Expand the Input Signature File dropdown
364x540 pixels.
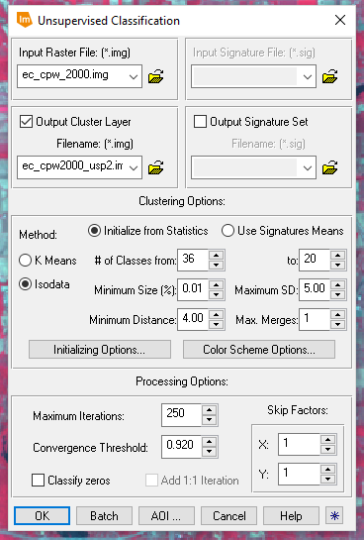pos(308,76)
